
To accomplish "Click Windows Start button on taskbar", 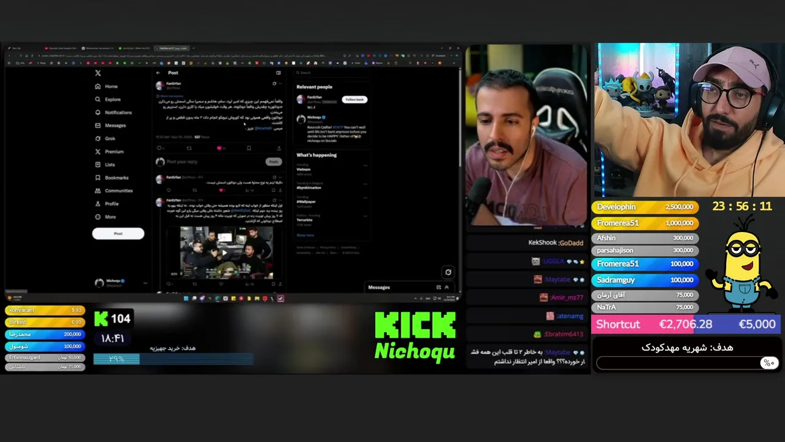I will point(186,298).
